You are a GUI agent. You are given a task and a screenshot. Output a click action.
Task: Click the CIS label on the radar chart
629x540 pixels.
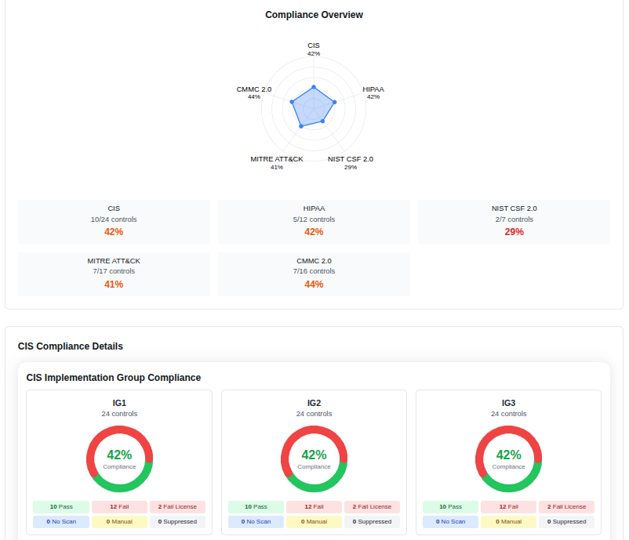pyautogui.click(x=314, y=45)
